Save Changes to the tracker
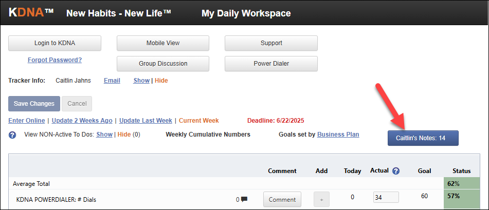The width and height of the screenshot is (489, 210). click(x=34, y=104)
